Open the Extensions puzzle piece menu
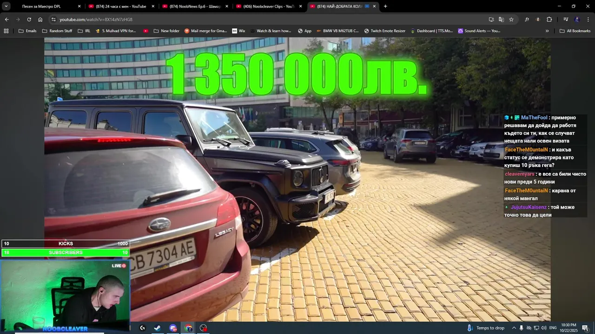This screenshot has width=595, height=334. [x=549, y=19]
